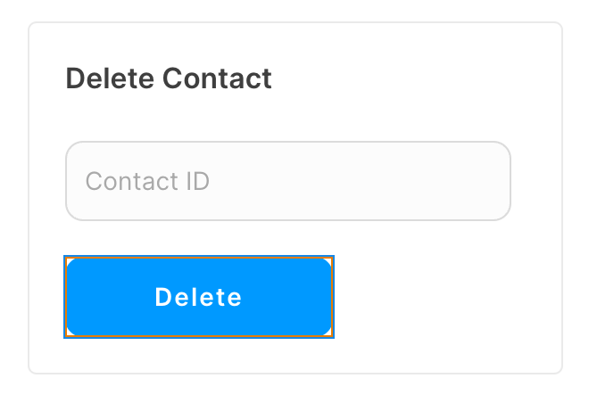Select the Delete Contact heading text
Screen dimensions: 589x403
click(x=169, y=78)
